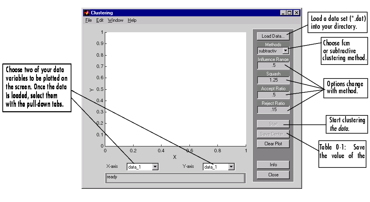
Task: Click the X-axis label beside the dropdown
Action: coord(112,166)
